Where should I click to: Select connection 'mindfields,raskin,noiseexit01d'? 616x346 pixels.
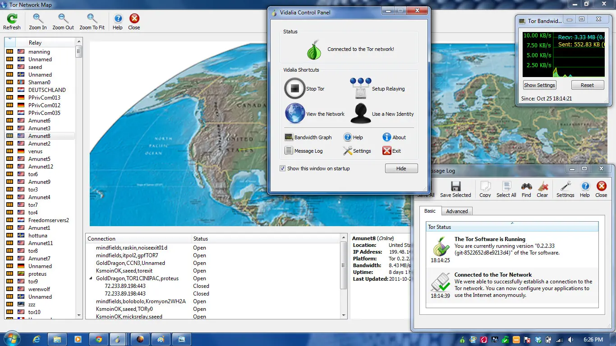132,248
